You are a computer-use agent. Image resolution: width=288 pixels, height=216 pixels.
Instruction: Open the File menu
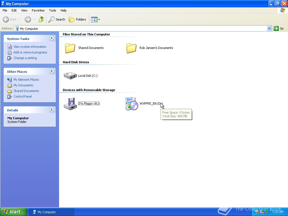click(5, 10)
